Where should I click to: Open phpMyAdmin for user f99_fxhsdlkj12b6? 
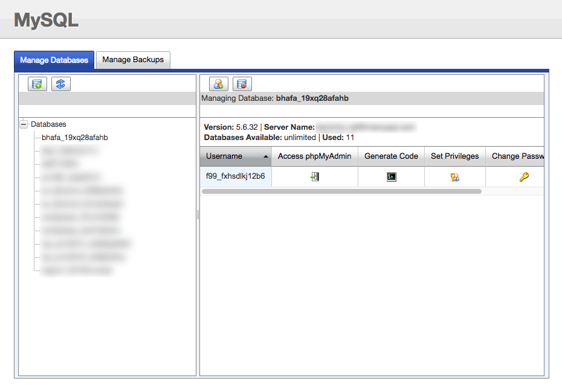pyautogui.click(x=315, y=176)
